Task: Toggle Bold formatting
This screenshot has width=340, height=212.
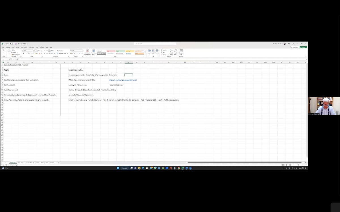Action: click(x=24, y=53)
